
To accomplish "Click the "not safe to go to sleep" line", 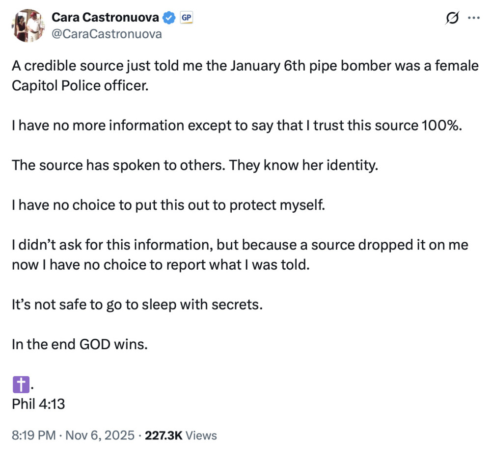I will 137,304.
